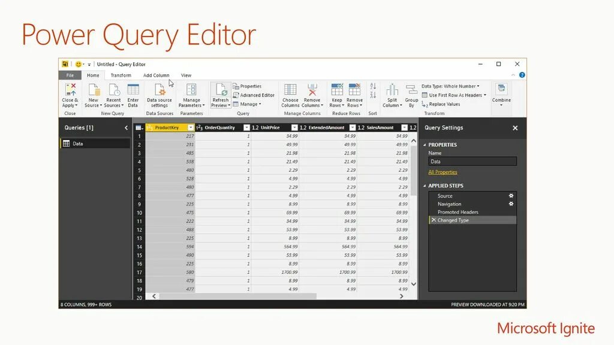The image size is (614, 345).
Task: Delete the Changed Type step
Action: [x=434, y=220]
